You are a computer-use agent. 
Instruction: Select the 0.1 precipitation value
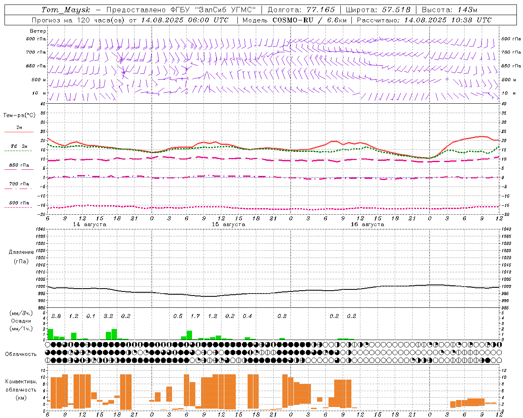[91, 316]
